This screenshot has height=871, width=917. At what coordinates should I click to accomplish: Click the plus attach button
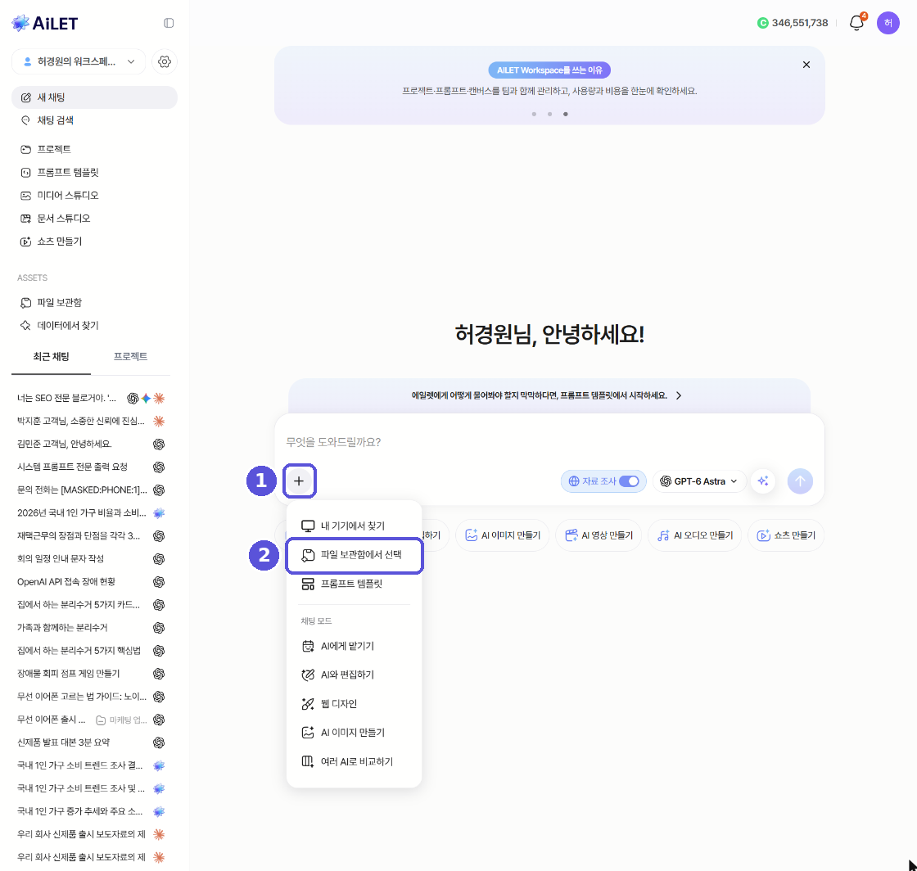click(299, 481)
